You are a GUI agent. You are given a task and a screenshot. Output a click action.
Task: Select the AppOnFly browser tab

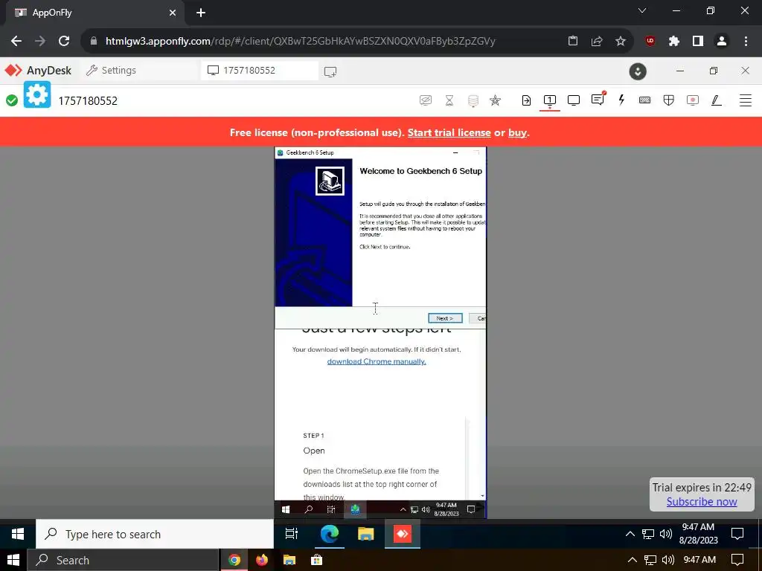coord(95,13)
